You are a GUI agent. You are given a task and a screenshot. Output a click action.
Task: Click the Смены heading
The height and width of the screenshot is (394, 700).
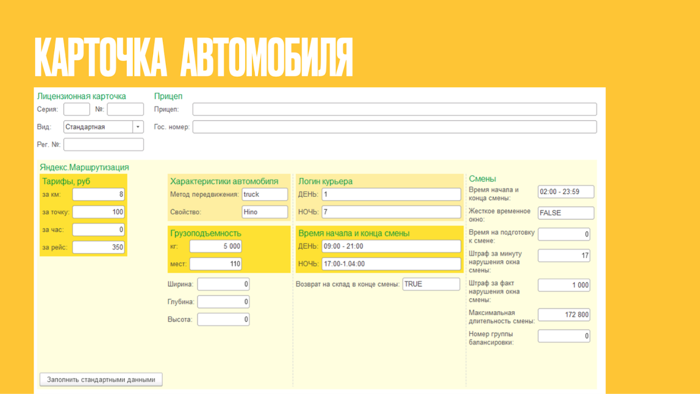point(482,179)
